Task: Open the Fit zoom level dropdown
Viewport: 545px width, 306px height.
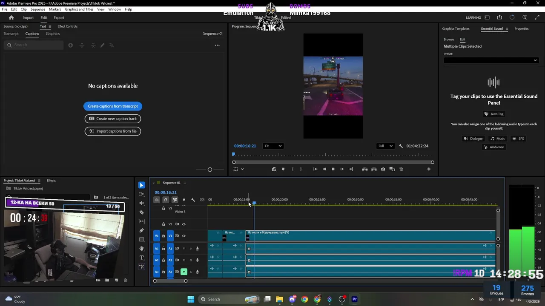Action: (273, 146)
